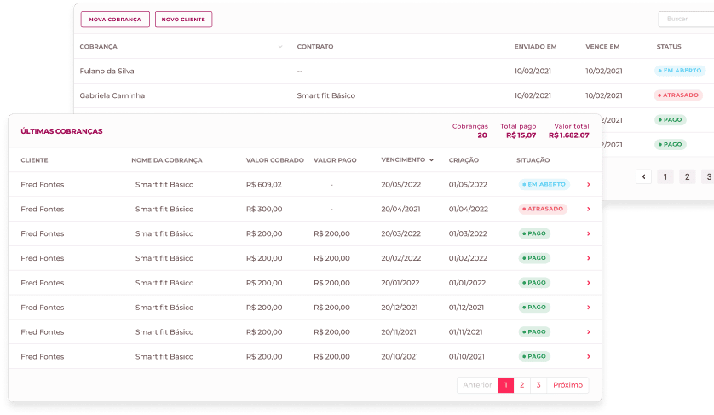Click R$ 609,02 charged value
The width and height of the screenshot is (714, 415).
(263, 185)
